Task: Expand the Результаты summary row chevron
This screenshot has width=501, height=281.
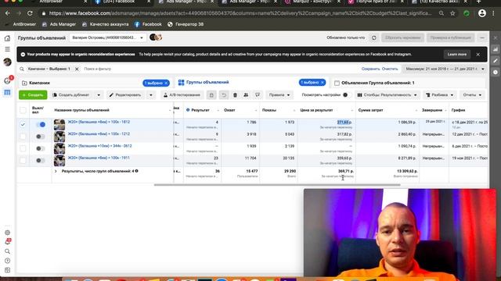Action: tap(56, 172)
